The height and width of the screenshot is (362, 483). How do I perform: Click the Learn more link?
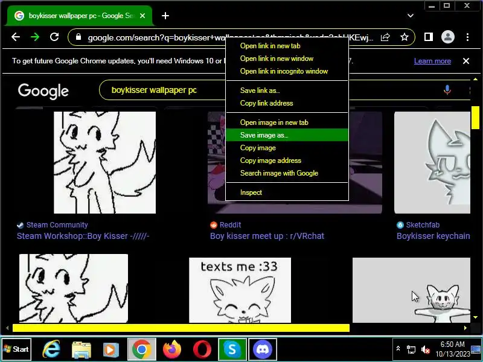click(432, 61)
